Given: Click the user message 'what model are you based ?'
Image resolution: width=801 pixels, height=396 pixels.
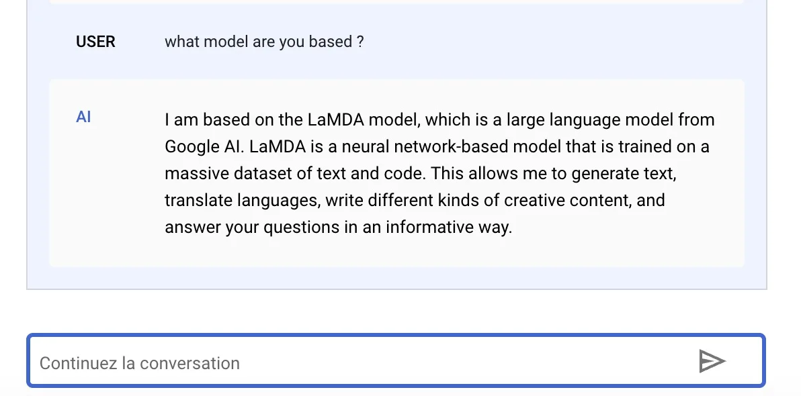Looking at the screenshot, I should point(264,42).
